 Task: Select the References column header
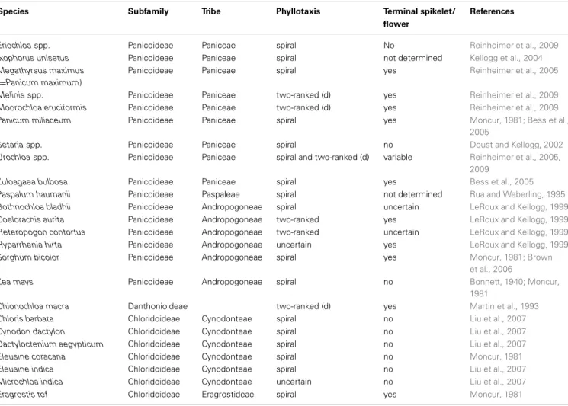pos(492,11)
